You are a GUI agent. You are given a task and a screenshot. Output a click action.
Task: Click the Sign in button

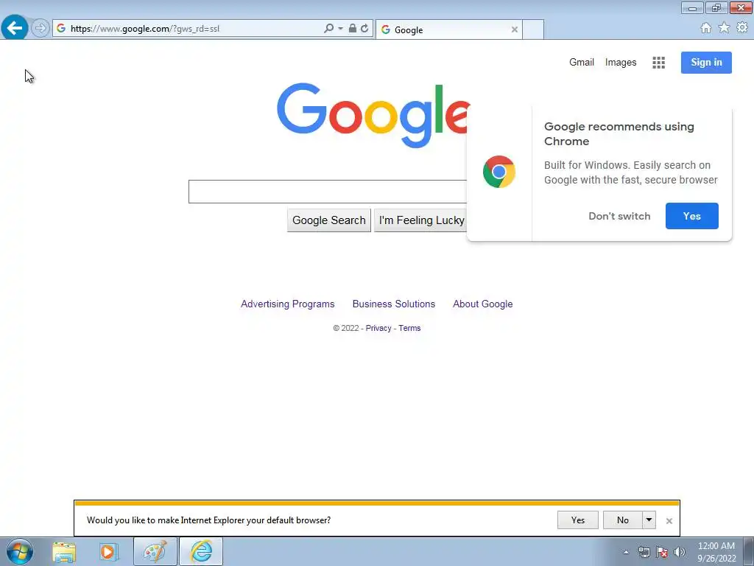tap(706, 63)
